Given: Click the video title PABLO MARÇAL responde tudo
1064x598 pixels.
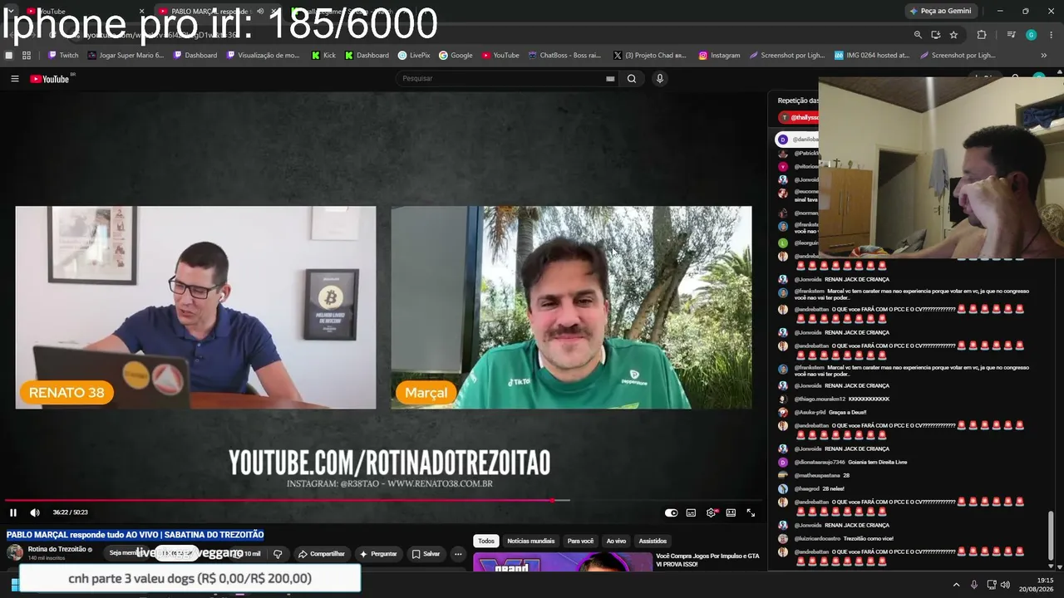Looking at the screenshot, I should click(x=135, y=535).
